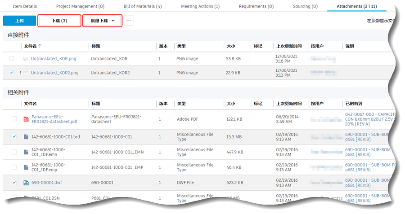Uncheck the 690-00001.dwf row checkbox
The height and width of the screenshot is (214, 405).
[14, 183]
